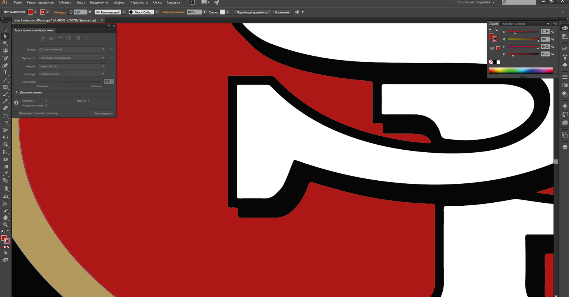
Task: Select the Type tool
Action: pos(5,73)
